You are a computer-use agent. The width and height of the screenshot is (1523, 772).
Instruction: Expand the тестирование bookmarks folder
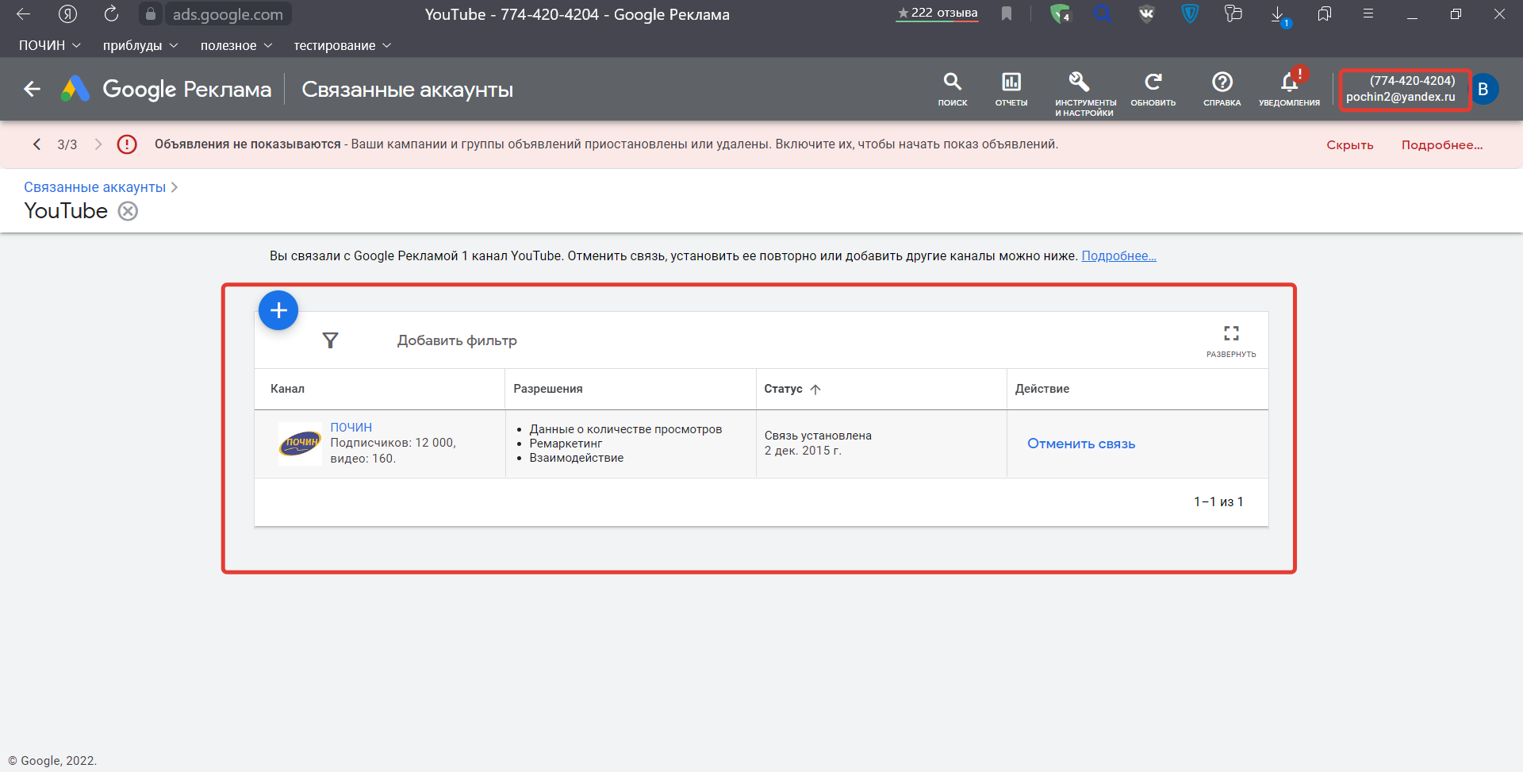(343, 45)
